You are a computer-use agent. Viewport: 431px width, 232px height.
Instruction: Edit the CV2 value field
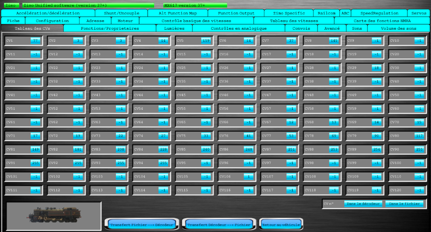[78, 41]
